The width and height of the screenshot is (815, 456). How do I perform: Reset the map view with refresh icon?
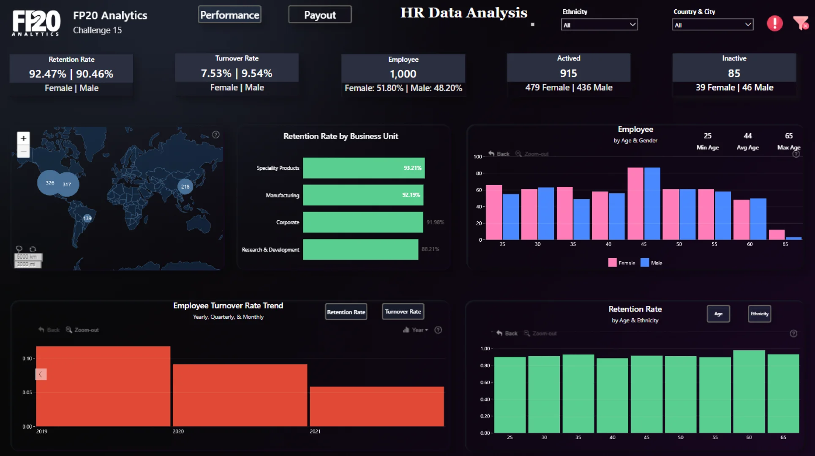coord(33,249)
